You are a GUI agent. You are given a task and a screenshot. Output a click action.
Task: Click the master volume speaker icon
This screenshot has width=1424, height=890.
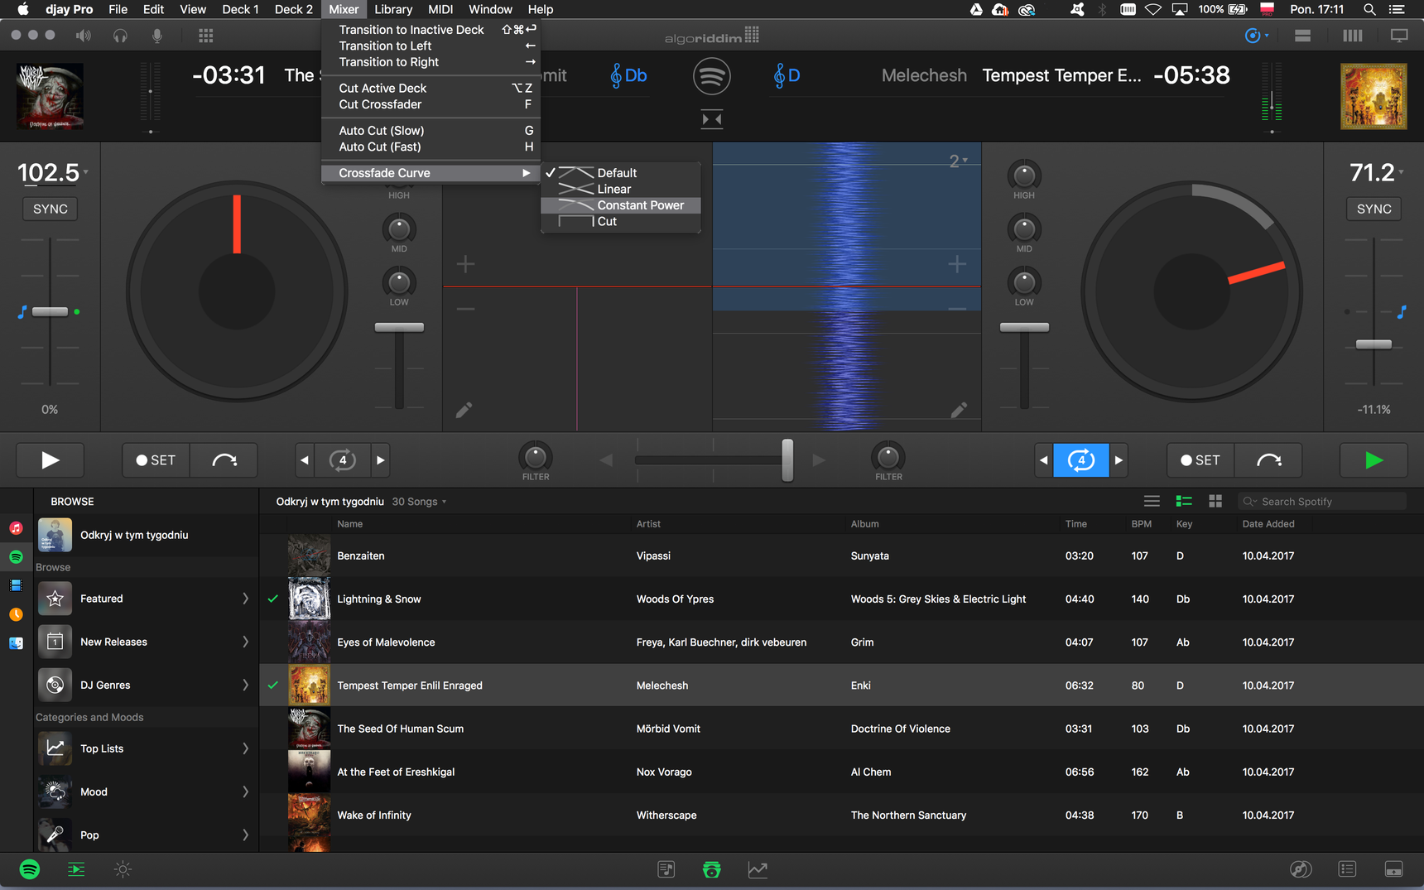pyautogui.click(x=83, y=36)
